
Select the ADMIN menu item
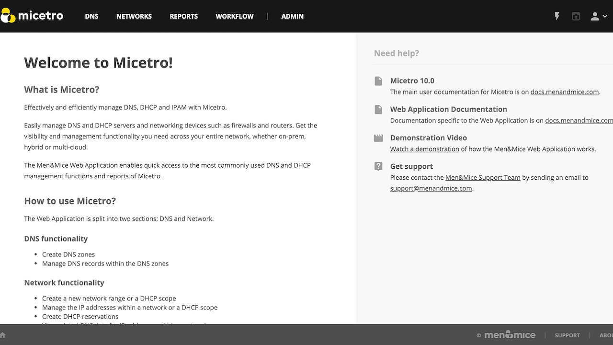[x=292, y=16]
